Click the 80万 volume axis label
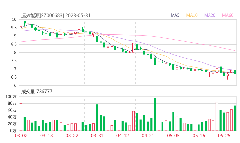 [12, 103]
